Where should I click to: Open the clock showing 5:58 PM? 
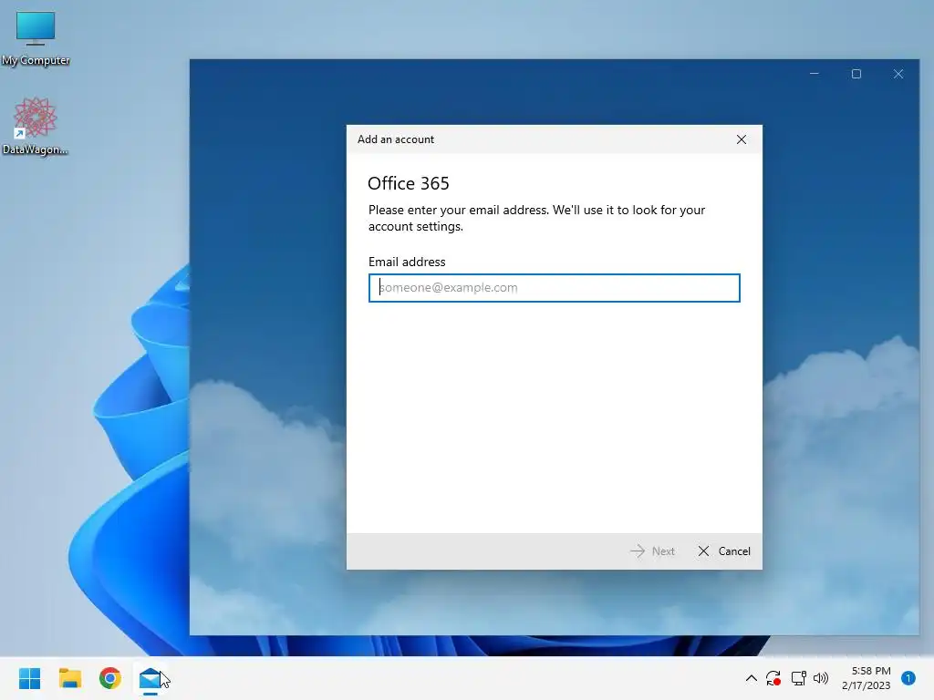[x=867, y=678]
